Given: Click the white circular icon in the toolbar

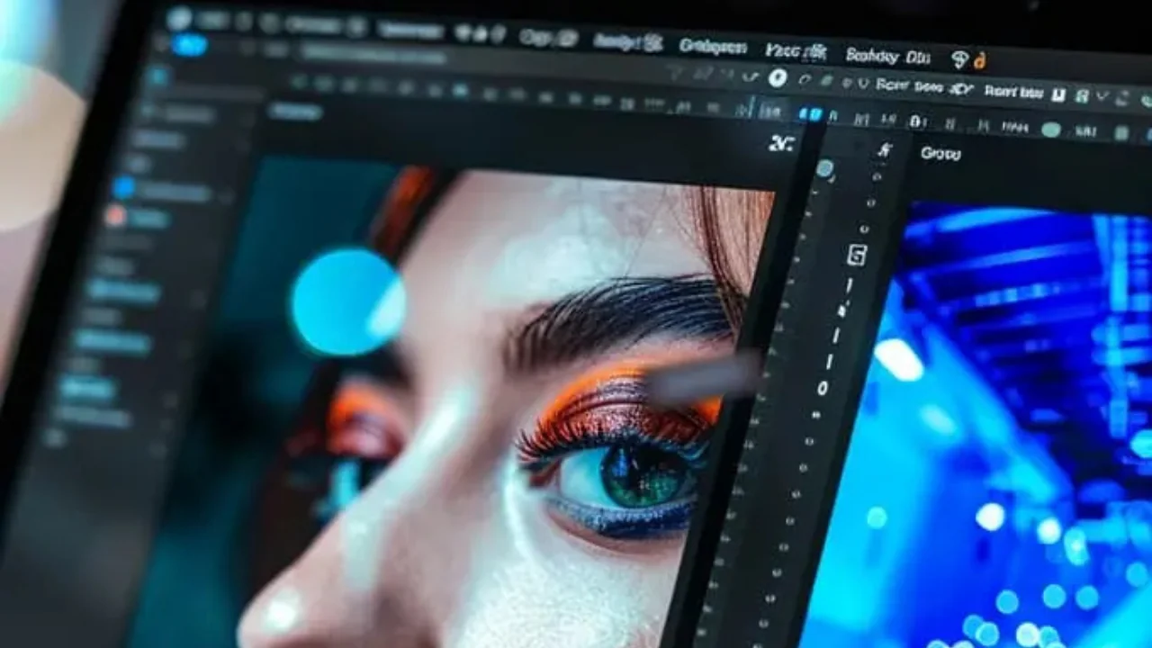Looking at the screenshot, I should (778, 78).
